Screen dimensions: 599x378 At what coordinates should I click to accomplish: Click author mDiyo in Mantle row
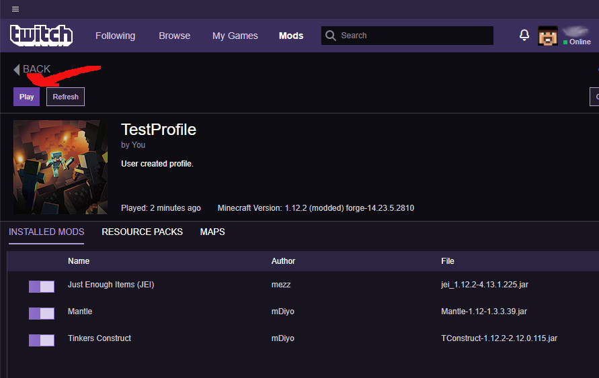[282, 312]
